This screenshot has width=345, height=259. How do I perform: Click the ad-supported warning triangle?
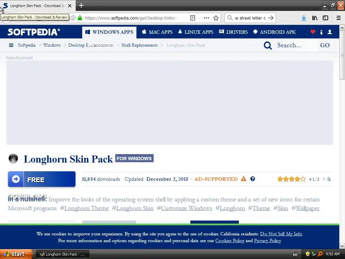tap(243, 179)
